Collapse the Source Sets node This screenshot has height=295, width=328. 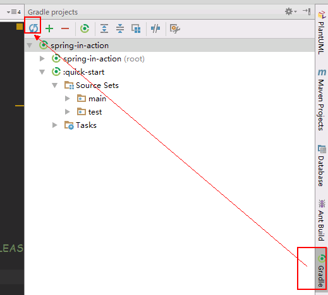(x=55, y=85)
